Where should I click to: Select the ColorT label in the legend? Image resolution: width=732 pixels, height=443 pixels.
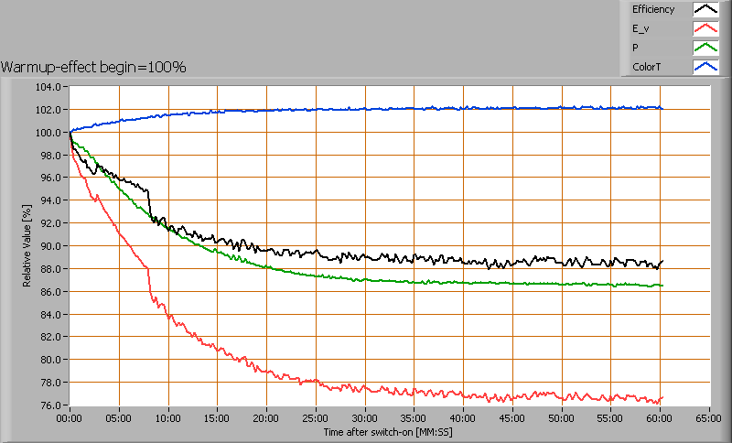tap(645, 67)
